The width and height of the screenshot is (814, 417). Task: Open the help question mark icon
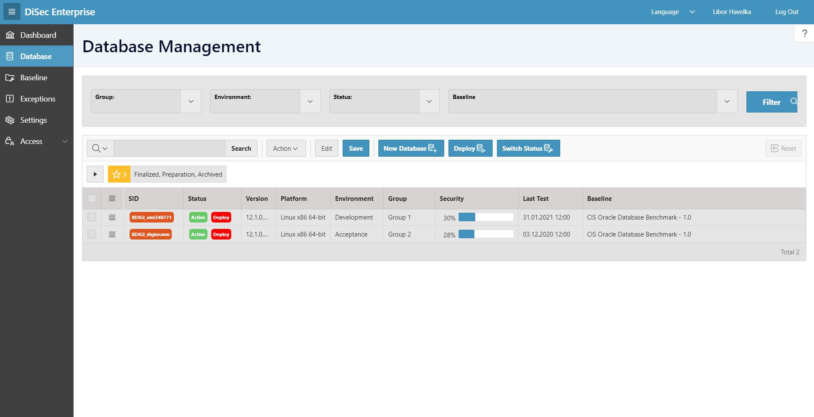click(804, 34)
